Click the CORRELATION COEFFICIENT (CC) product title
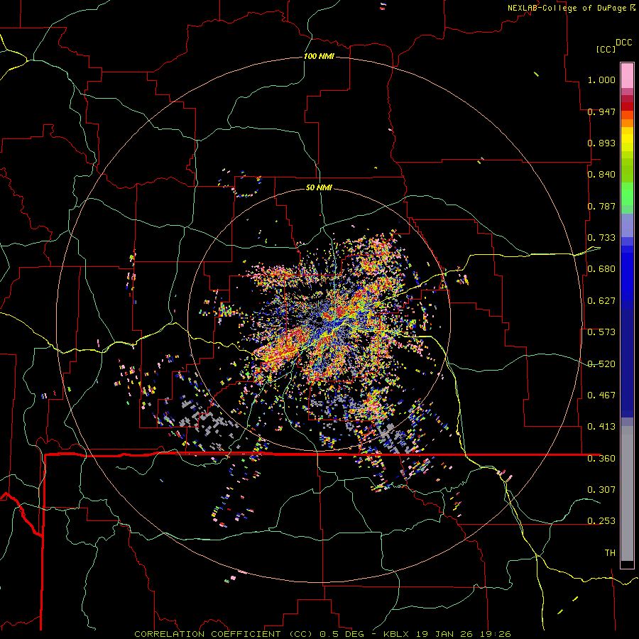The width and height of the screenshot is (639, 639). point(224,634)
